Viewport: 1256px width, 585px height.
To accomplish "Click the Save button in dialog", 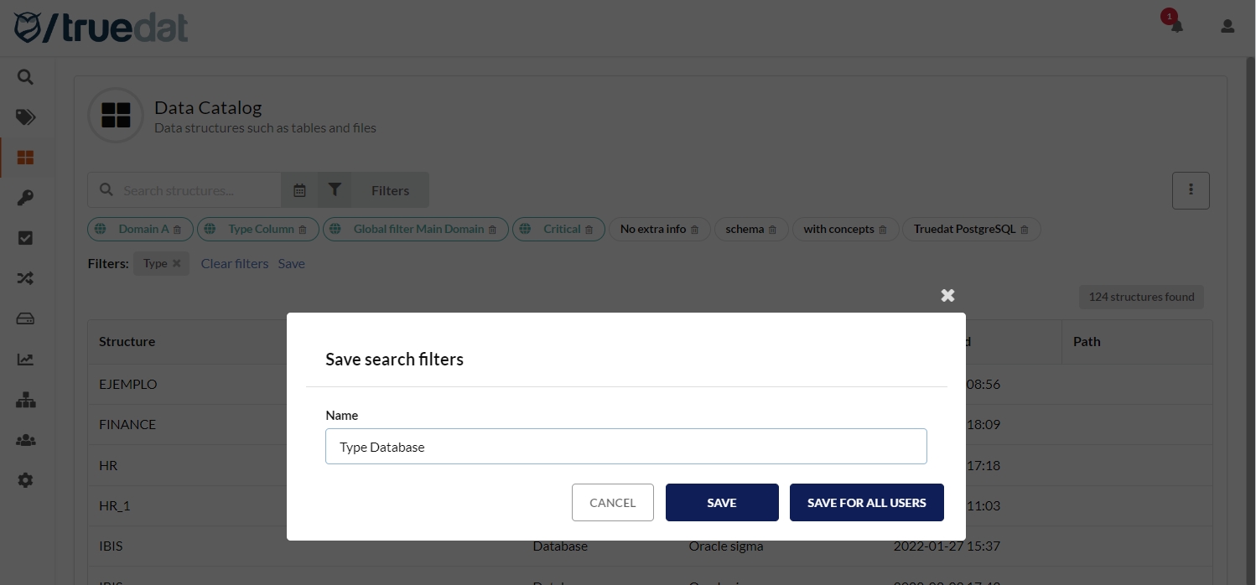I will [721, 503].
